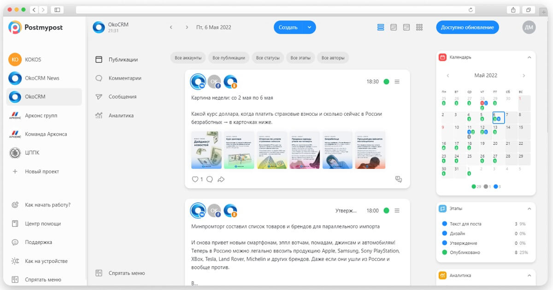Select the list view icon in toolbar
The image size is (553, 290).
point(380,27)
